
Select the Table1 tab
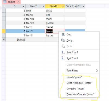[x=11, y=2]
